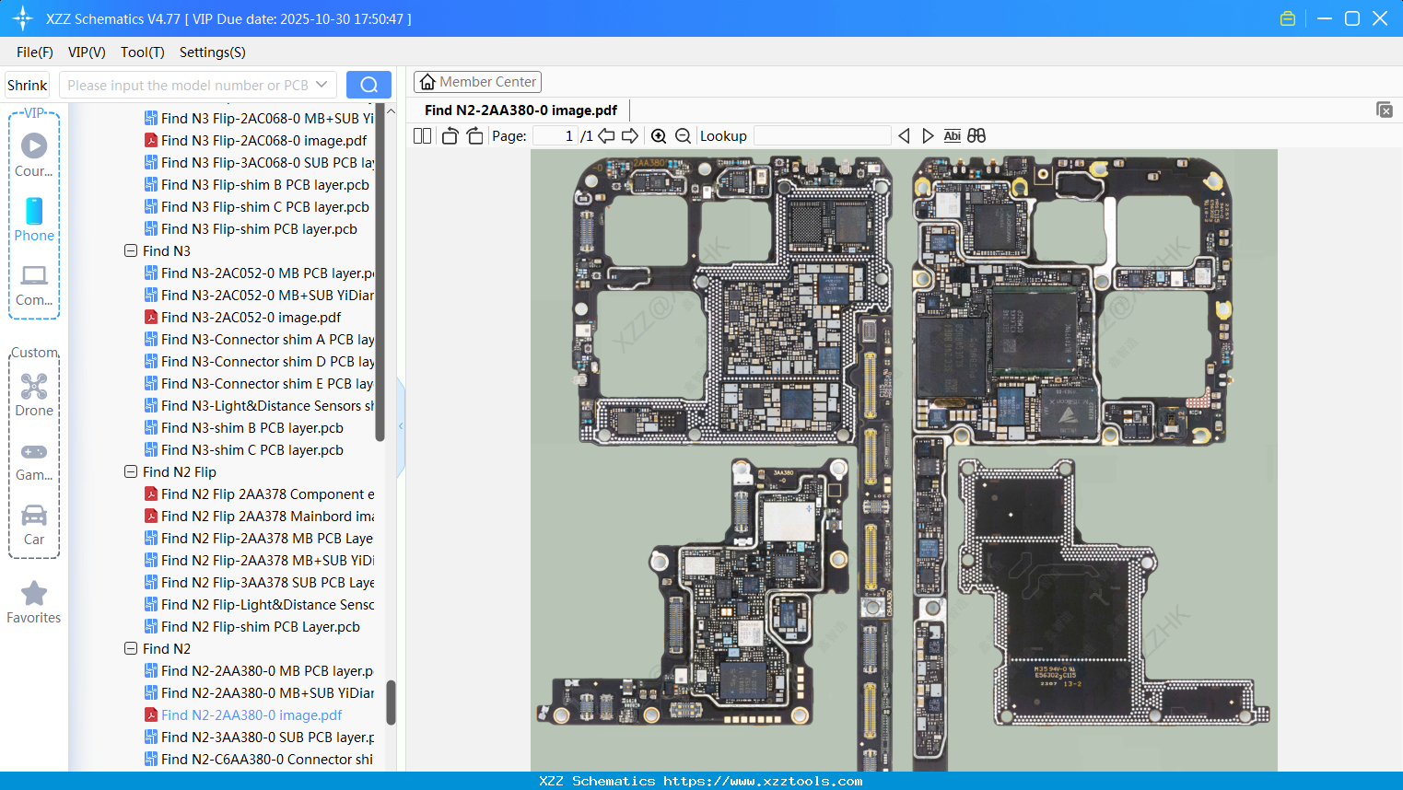1403x790 pixels.
Task: Toggle the Abi match-text option
Action: (x=952, y=136)
